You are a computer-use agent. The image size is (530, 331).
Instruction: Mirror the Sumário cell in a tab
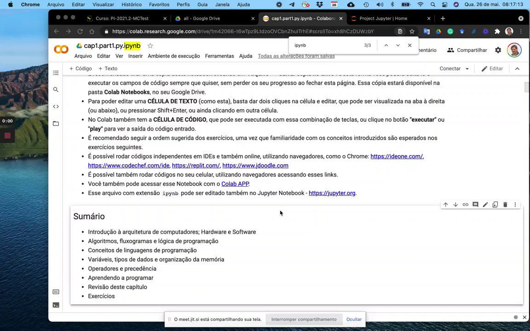(x=495, y=204)
